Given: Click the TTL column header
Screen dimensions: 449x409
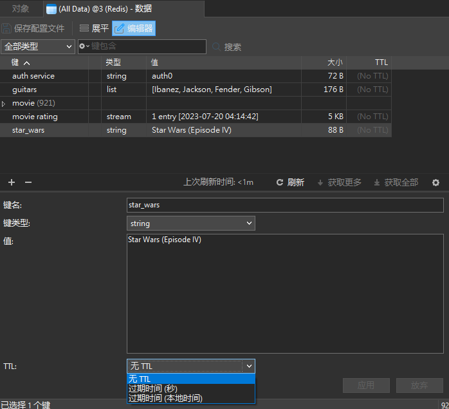Looking at the screenshot, I should (x=369, y=62).
